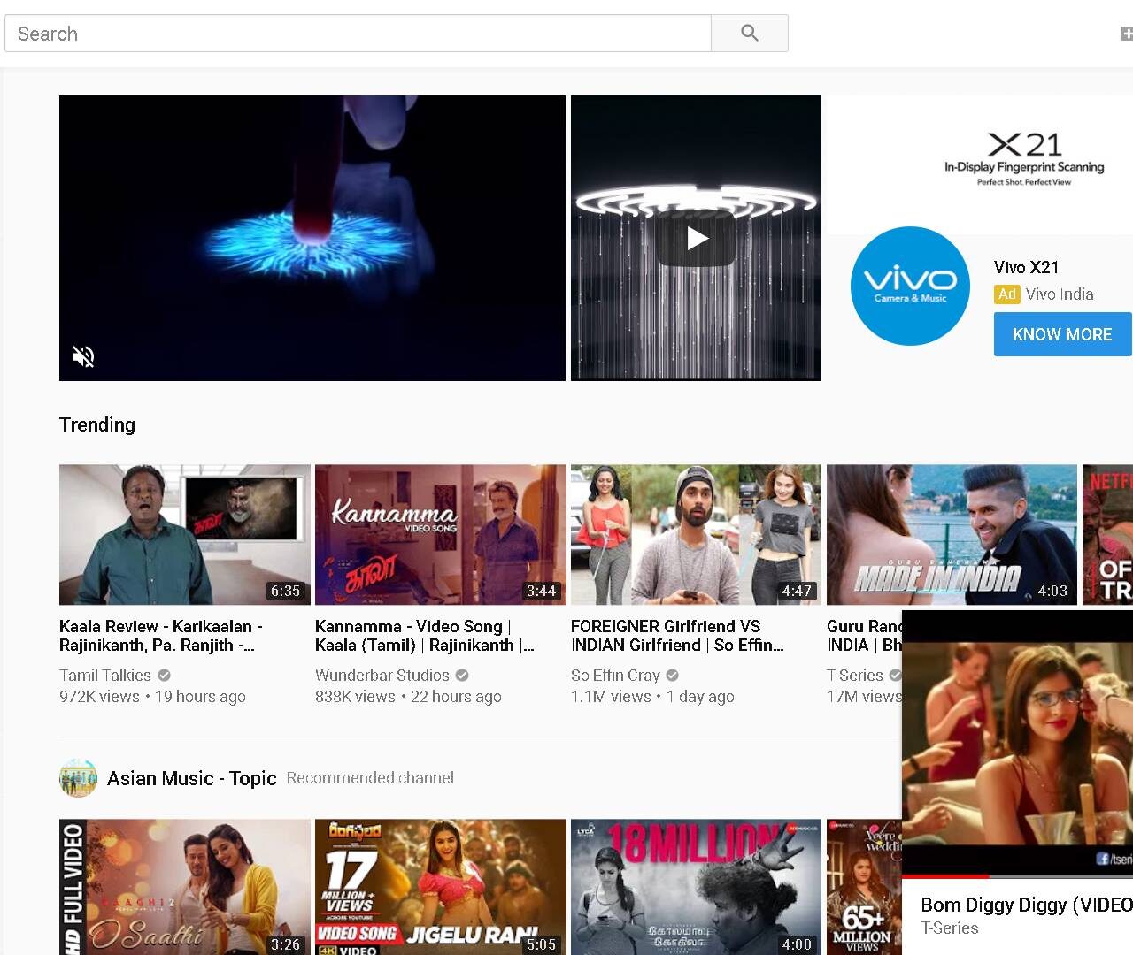
Task: Open Kaala Review - Karikaalan title
Action: pos(161,636)
